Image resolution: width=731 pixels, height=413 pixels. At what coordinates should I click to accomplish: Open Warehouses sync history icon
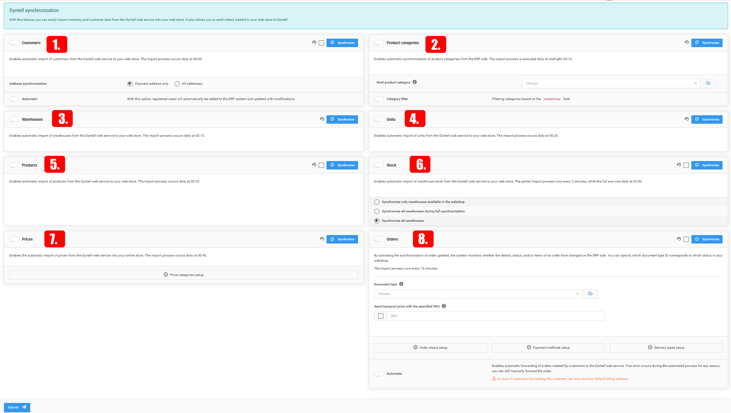pos(322,119)
